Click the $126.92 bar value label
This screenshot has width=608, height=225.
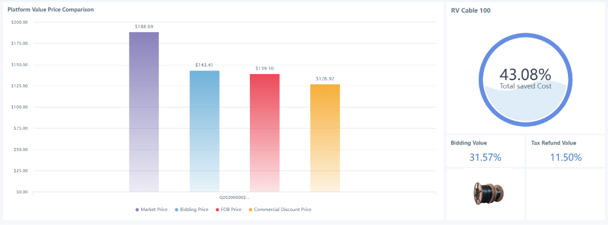pyautogui.click(x=325, y=79)
